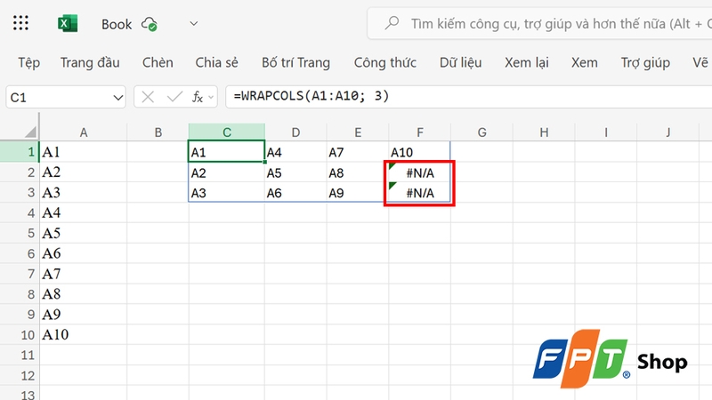Confirm formula with the checkmark icon
The width and height of the screenshot is (712, 400).
point(174,97)
